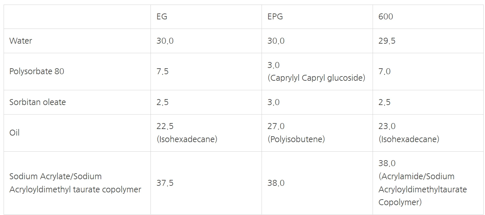Image resolution: width=485 pixels, height=215 pixels.
Task: Click the Acrylamide/Sodium Acryloyldimethyltaurate Copolymer cell
Action: point(428,183)
